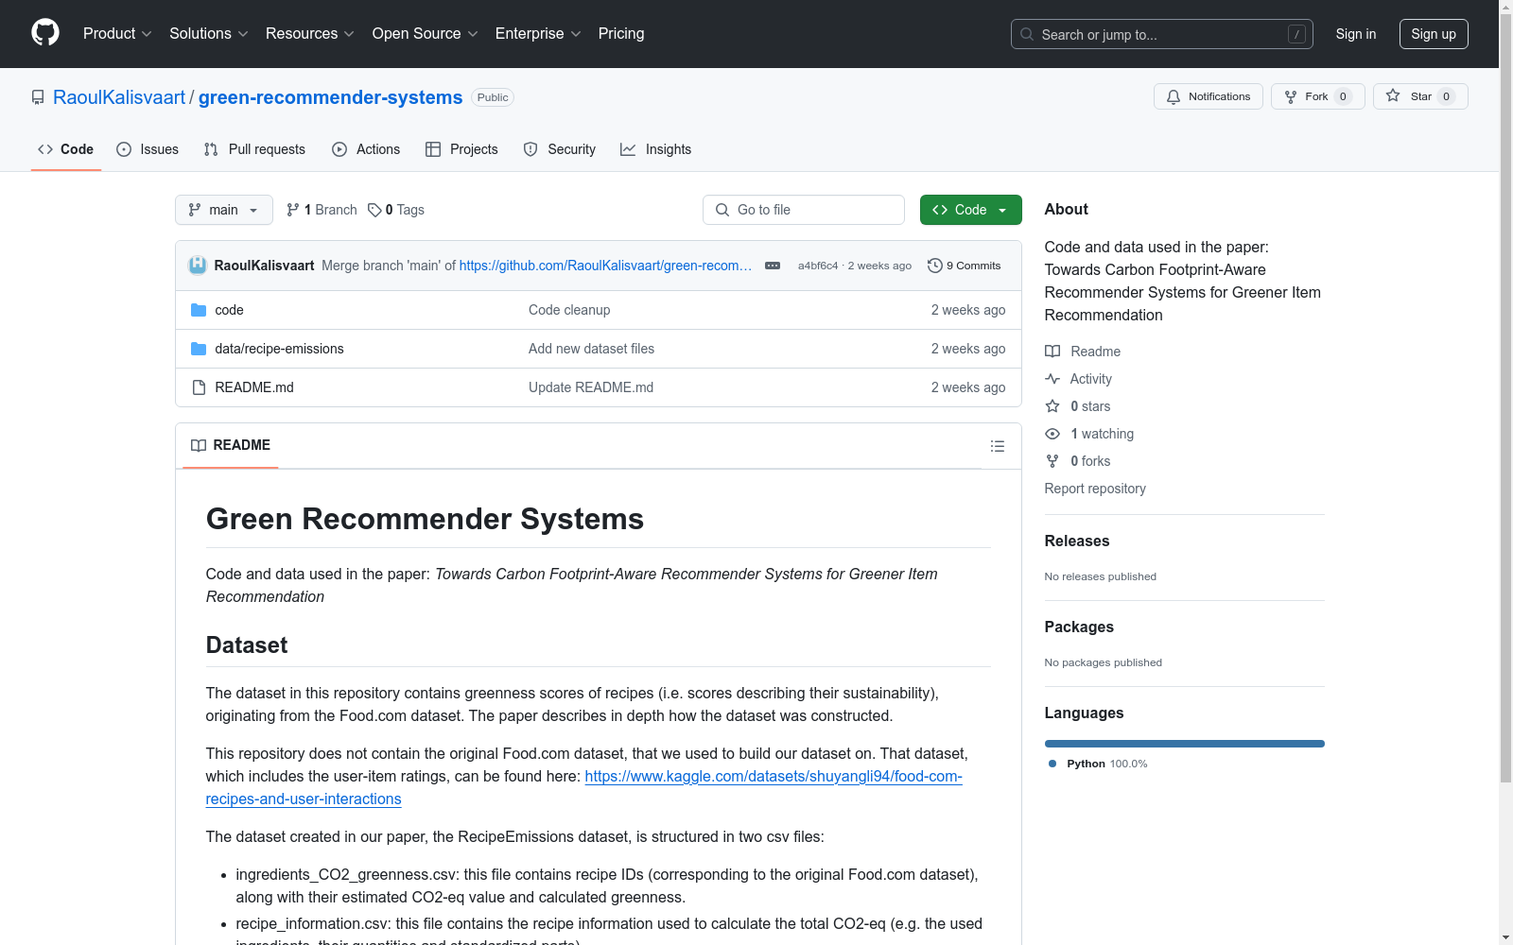The height and width of the screenshot is (945, 1513).
Task: Switch to the Issues tab
Action: click(148, 149)
